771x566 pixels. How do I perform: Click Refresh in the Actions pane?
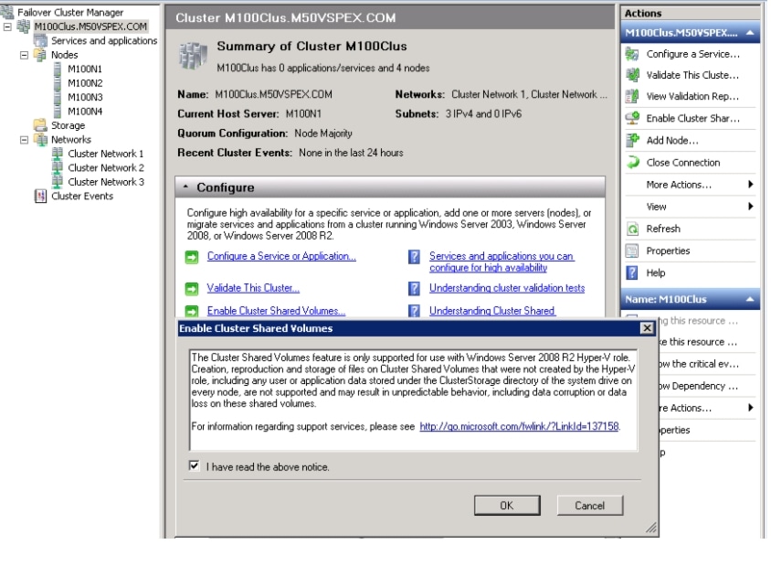[x=663, y=229]
